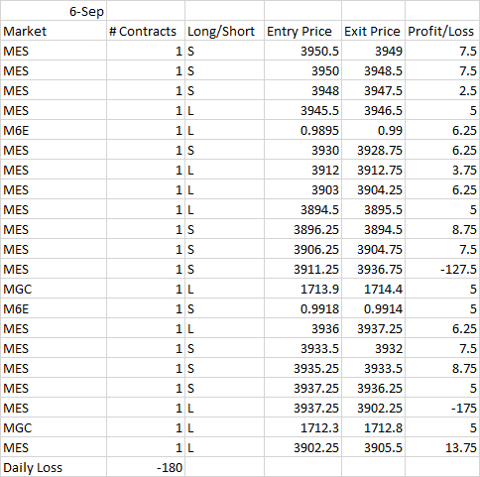Click the exit price 3928.75 cell
The image size is (480, 477).
pos(373,150)
